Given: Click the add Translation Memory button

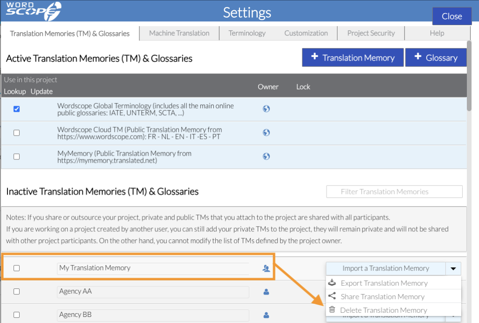Looking at the screenshot, I should tap(353, 57).
